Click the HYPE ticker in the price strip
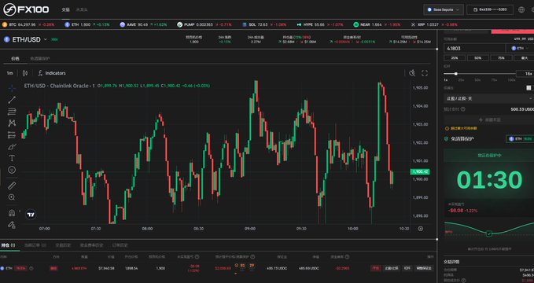The width and height of the screenshot is (534, 283). pyautogui.click(x=320, y=24)
